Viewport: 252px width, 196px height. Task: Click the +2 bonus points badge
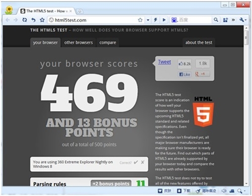(x=111, y=183)
